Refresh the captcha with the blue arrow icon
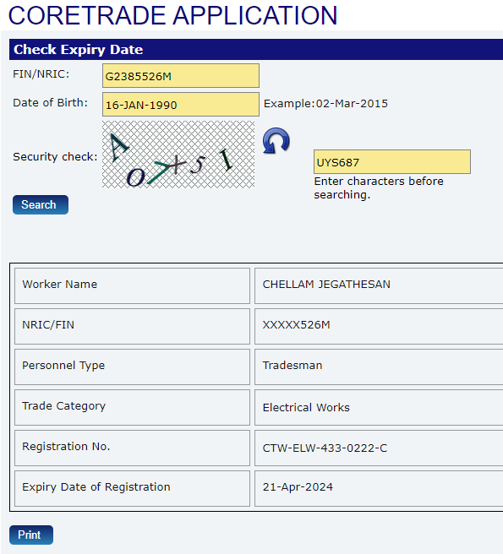The height and width of the screenshot is (554, 503). pyautogui.click(x=276, y=141)
